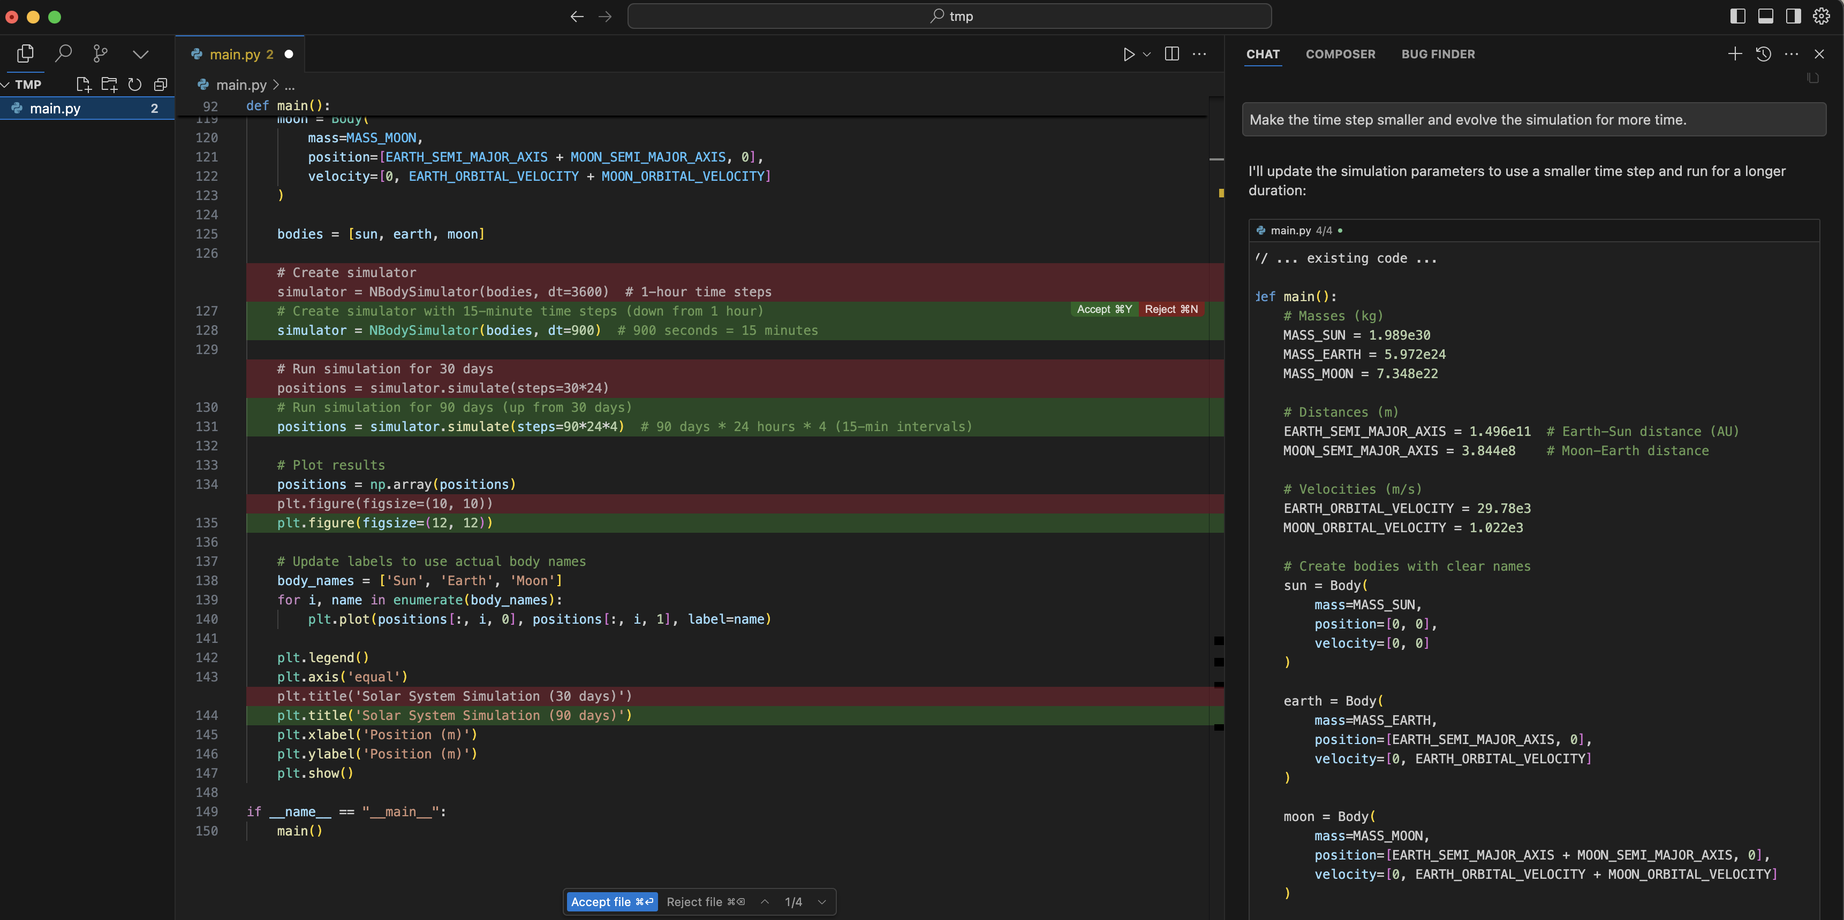The image size is (1844, 920).
Task: Click the 90 days plt.title line
Action: point(455,716)
